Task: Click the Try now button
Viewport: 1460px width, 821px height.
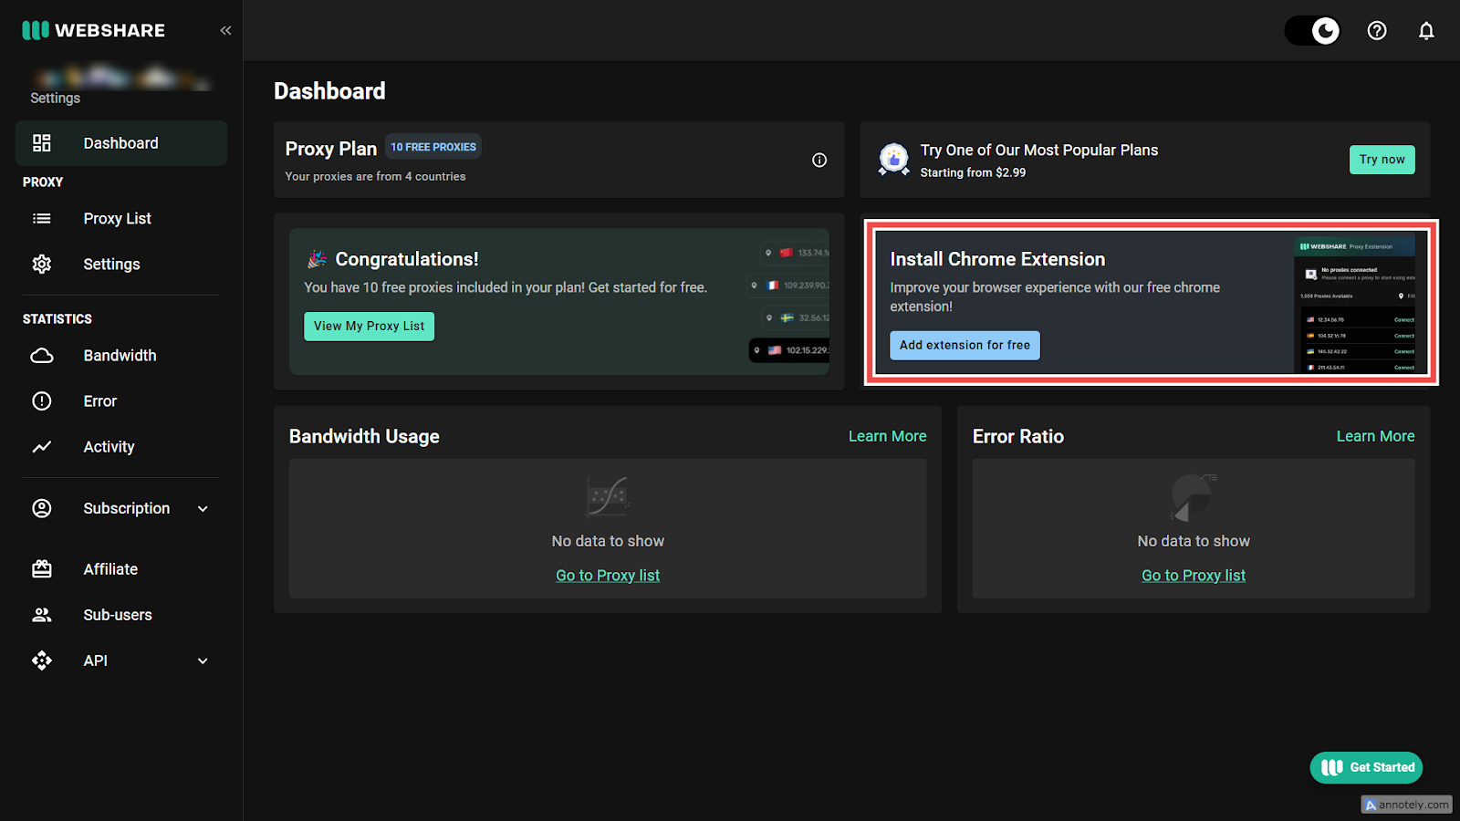Action: 1382,160
